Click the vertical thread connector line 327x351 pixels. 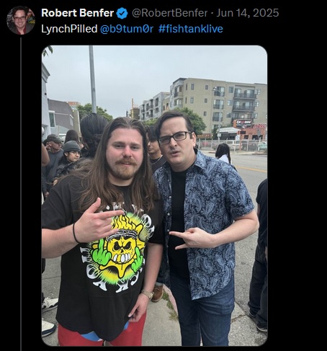(21, 194)
